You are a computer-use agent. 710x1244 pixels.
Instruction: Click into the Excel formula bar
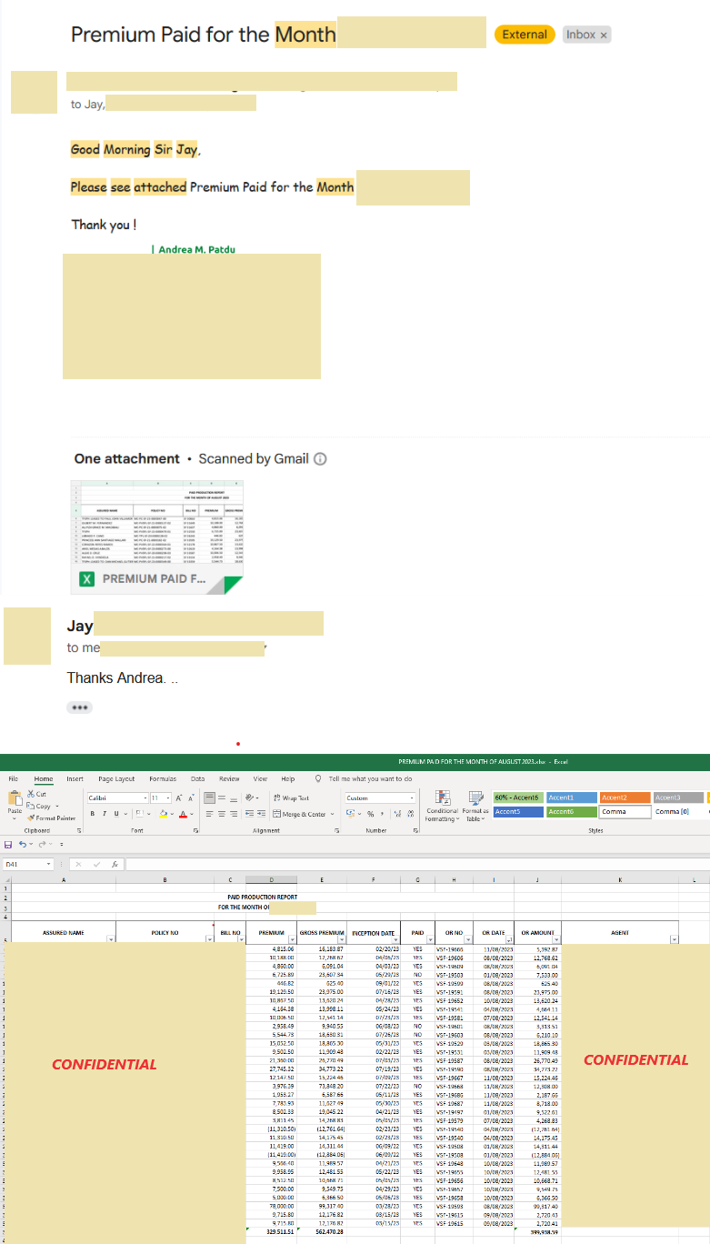pos(418,865)
